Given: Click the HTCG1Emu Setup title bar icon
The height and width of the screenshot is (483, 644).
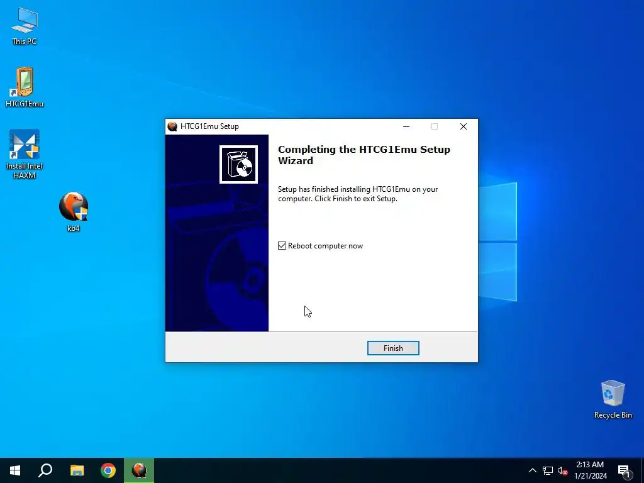Looking at the screenshot, I should (x=172, y=126).
